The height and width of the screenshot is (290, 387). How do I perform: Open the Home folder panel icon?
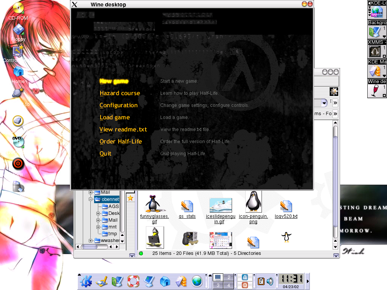pyautogui.click(x=165, y=281)
